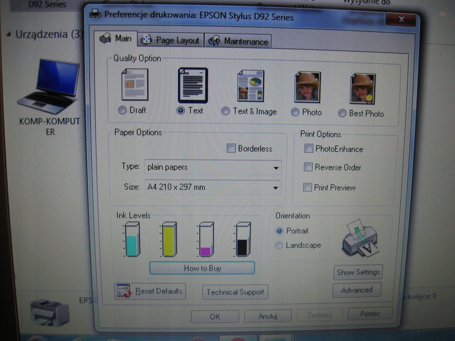Image resolution: width=455 pixels, height=341 pixels.
Task: Select Landscape orientation
Action: (279, 245)
